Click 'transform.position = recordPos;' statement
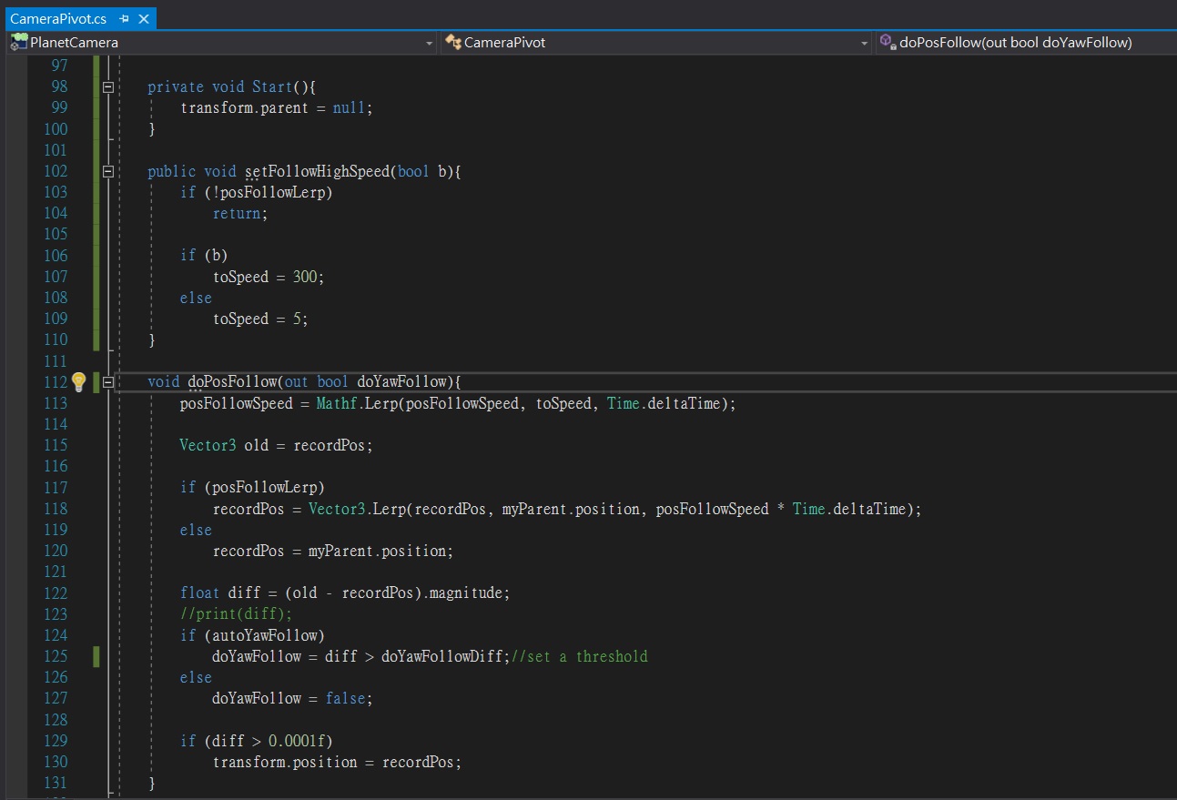1177x800 pixels. pos(338,762)
